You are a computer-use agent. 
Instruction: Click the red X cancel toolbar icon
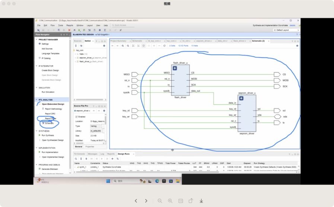pyautogui.click(x=69, y=30)
